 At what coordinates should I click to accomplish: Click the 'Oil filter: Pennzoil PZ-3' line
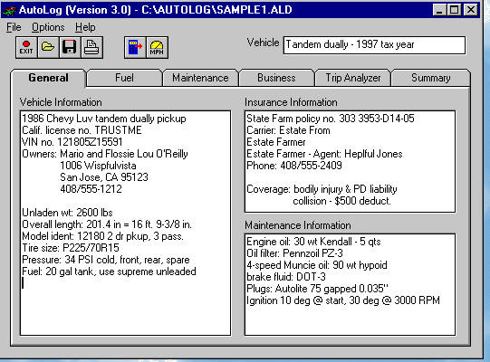[294, 253]
